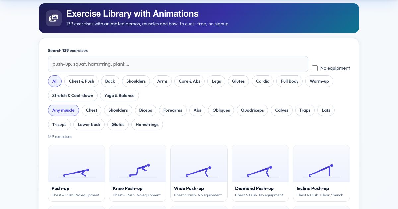Click the "Search 139 exercises" label

[68, 51]
